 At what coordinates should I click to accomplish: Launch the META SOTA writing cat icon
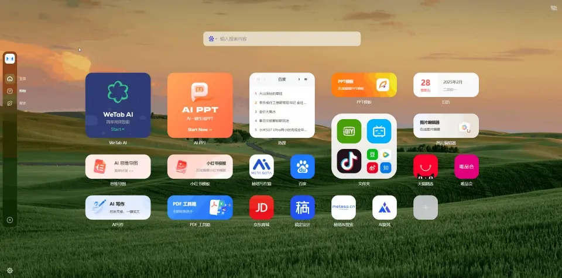[x=262, y=166]
